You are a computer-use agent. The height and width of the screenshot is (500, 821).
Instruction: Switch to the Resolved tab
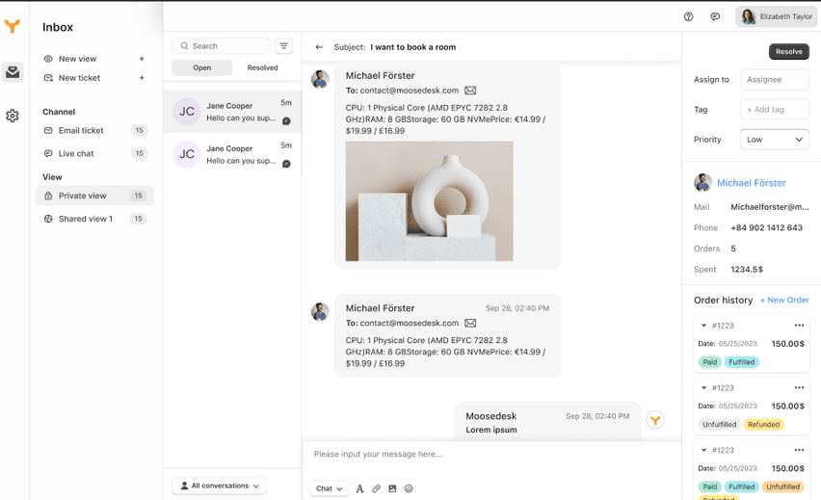[262, 67]
